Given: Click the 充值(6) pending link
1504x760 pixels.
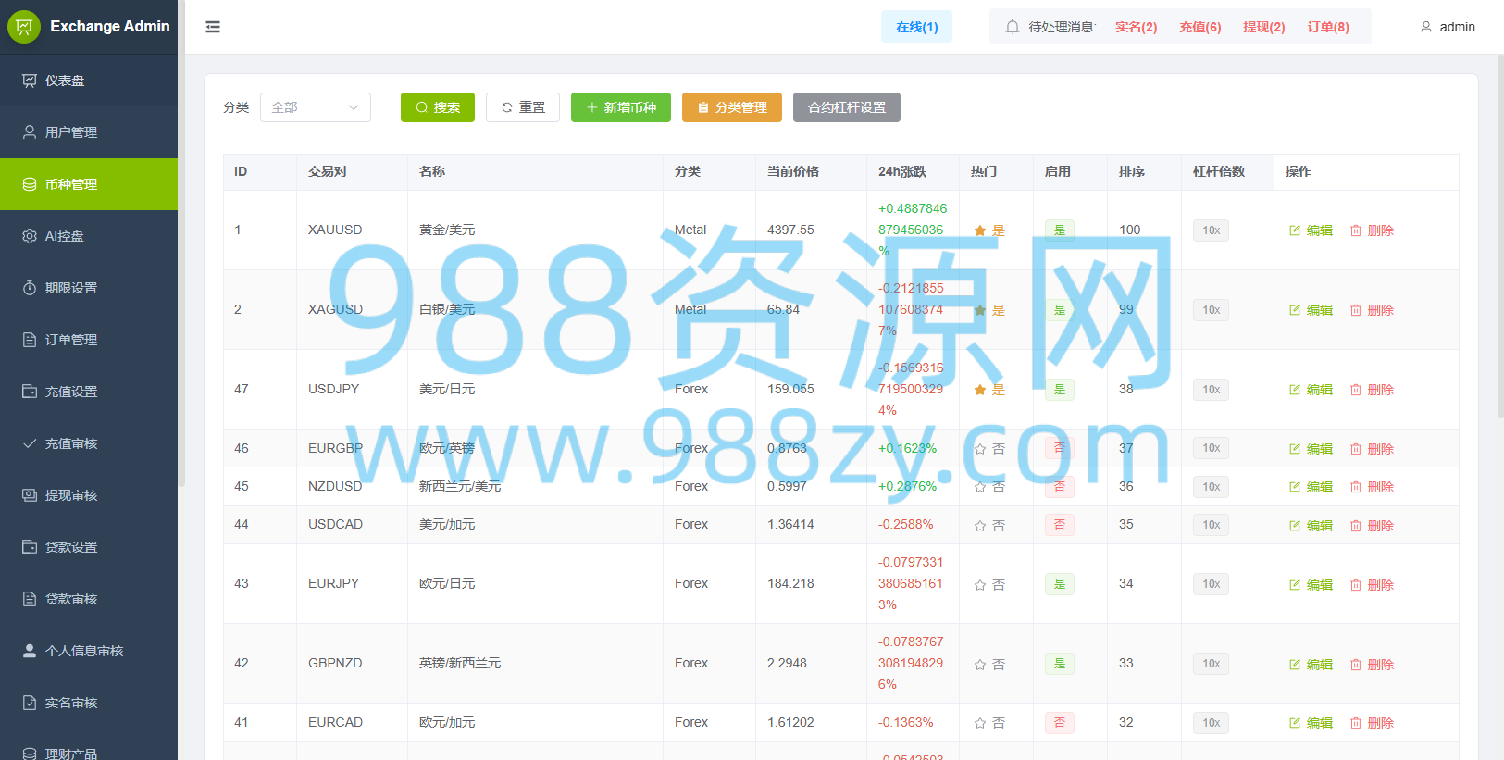Looking at the screenshot, I should (x=1200, y=27).
